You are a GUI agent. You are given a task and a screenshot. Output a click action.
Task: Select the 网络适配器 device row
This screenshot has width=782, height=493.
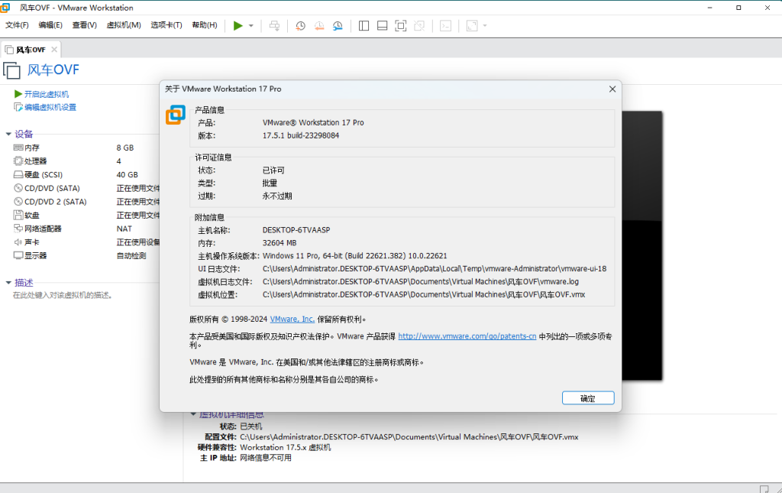coord(86,229)
